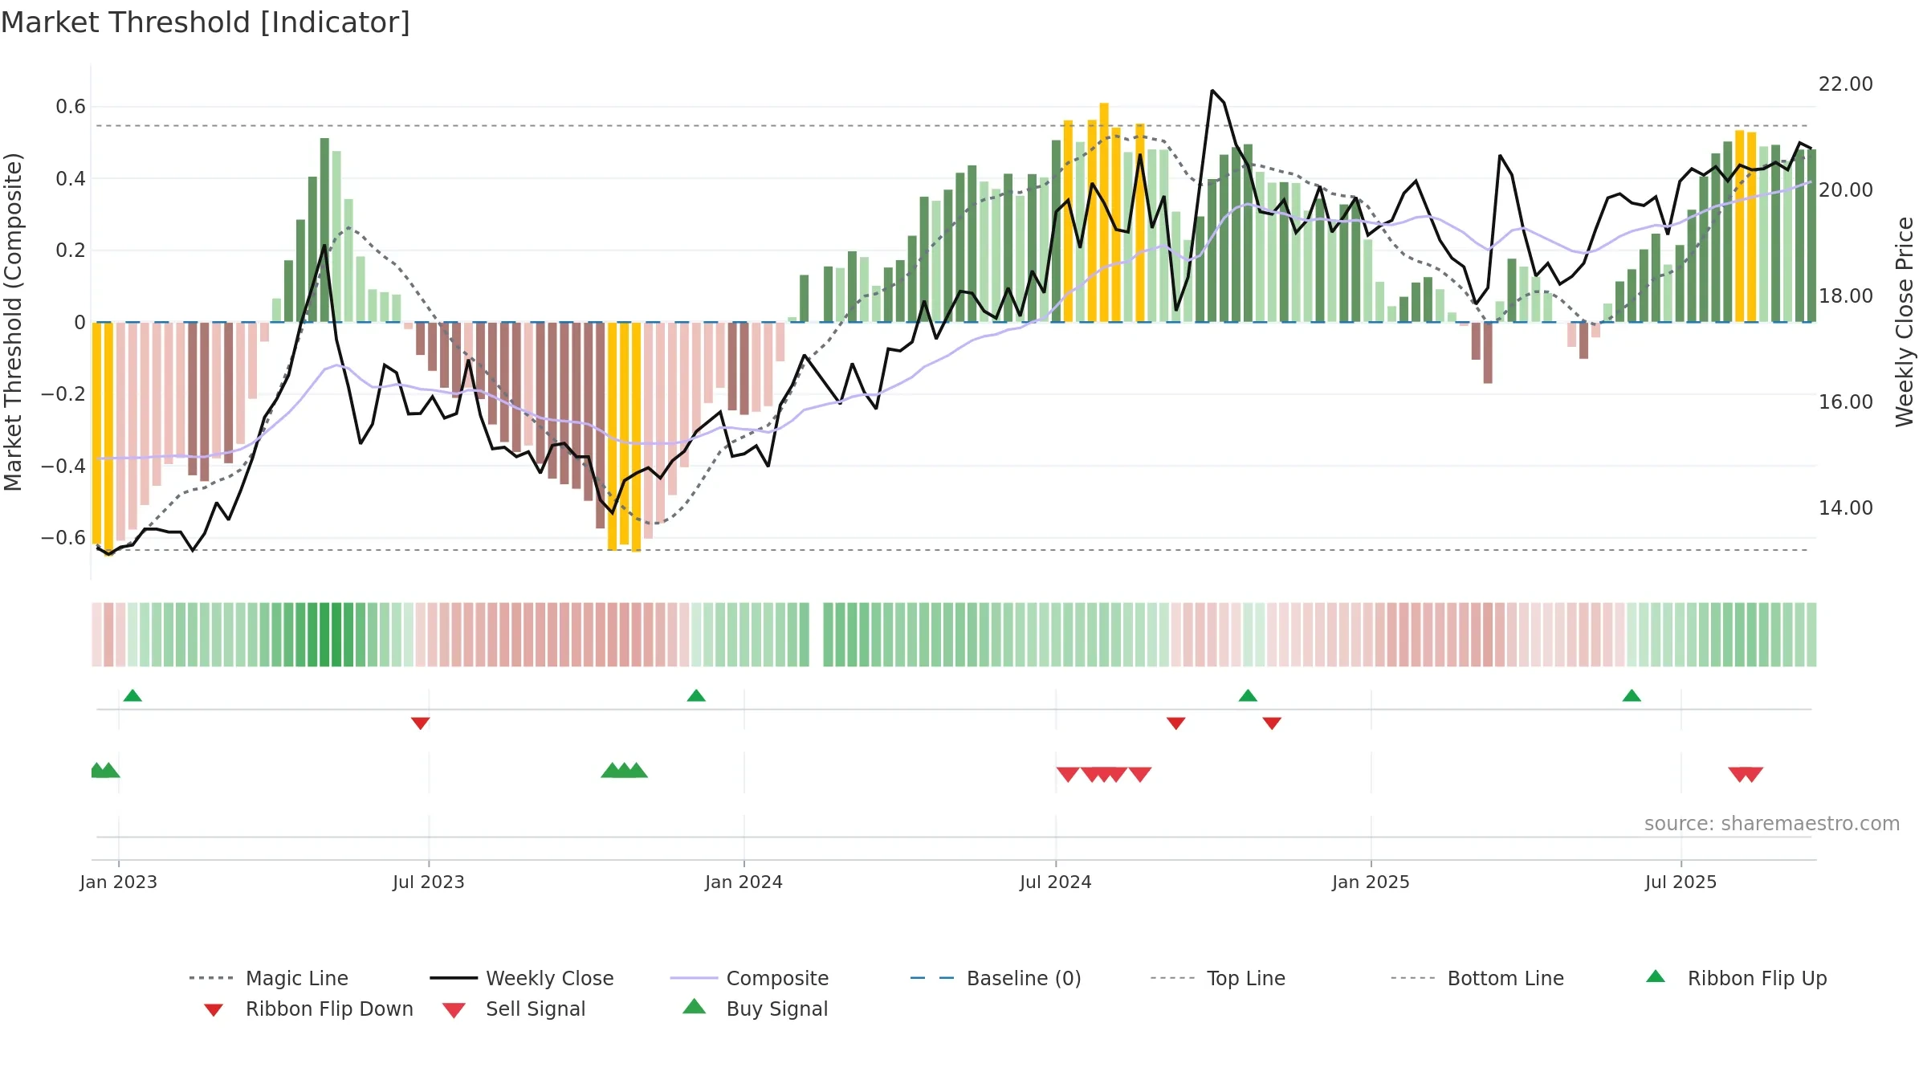The height and width of the screenshot is (1084, 1927).
Task: Click the Weekly Close Price axis title
Action: click(1905, 322)
